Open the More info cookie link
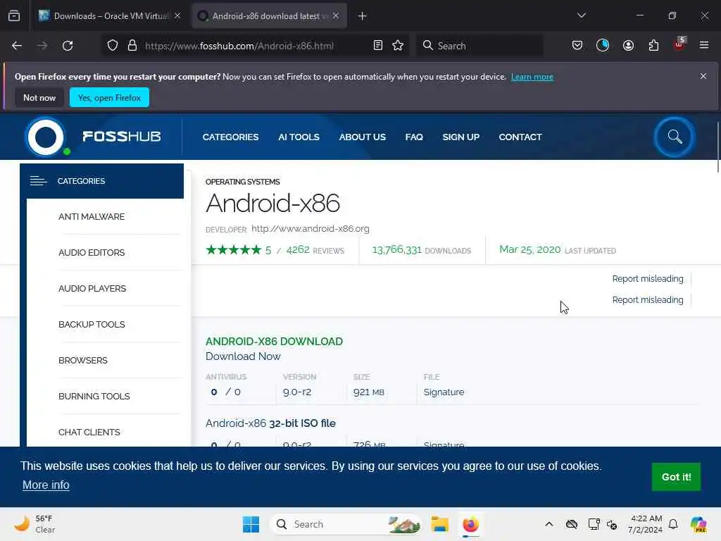This screenshot has width=721, height=541. (46, 485)
